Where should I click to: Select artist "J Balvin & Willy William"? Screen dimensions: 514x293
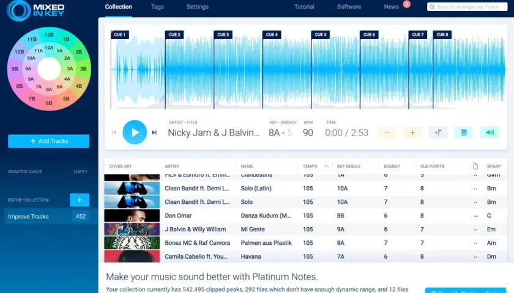click(x=195, y=230)
